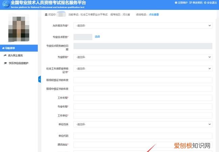This screenshot has width=219, height=152.
Task: Click the edit icon beside 修改密码
Action: pos(191,3)
